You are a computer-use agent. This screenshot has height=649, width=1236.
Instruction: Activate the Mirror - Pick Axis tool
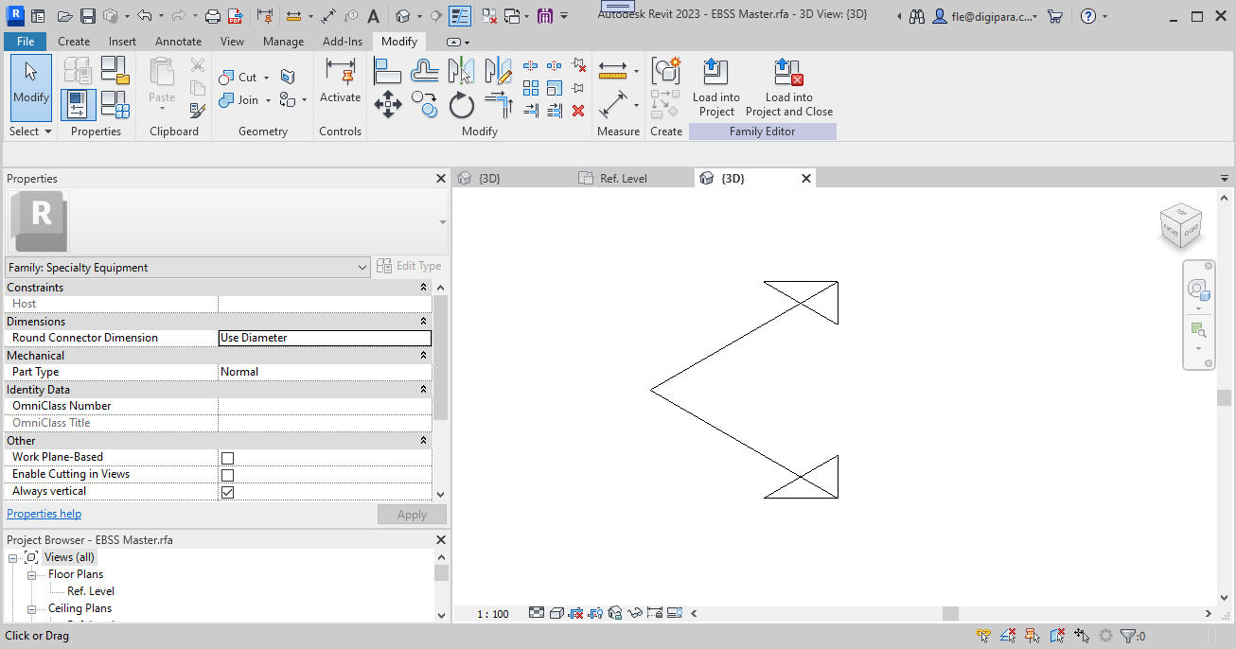[x=460, y=69]
